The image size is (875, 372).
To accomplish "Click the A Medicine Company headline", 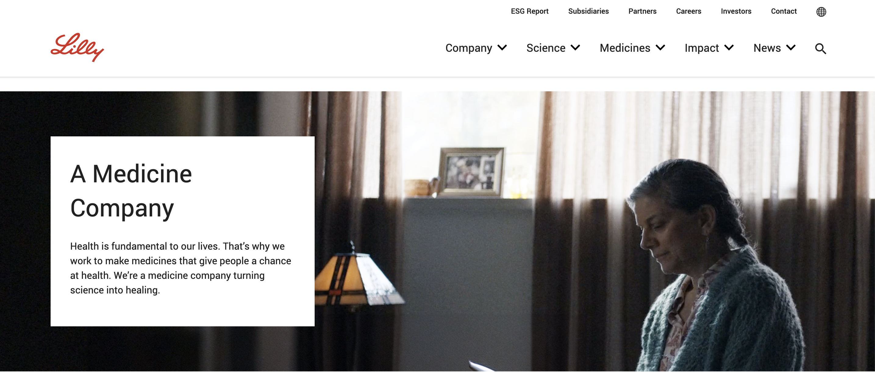I will [x=131, y=191].
